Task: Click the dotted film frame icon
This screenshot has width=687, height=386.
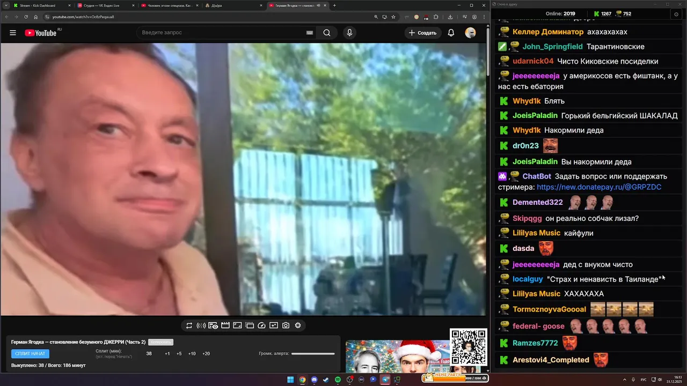Action: coord(250,325)
